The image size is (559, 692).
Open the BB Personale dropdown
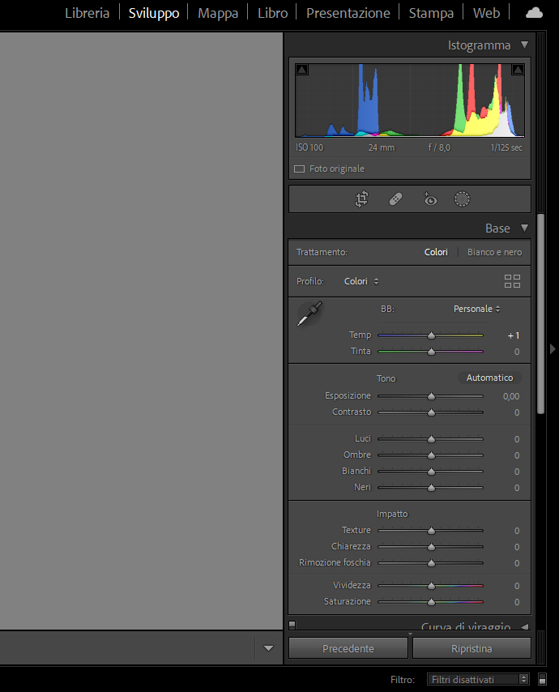[x=477, y=309]
